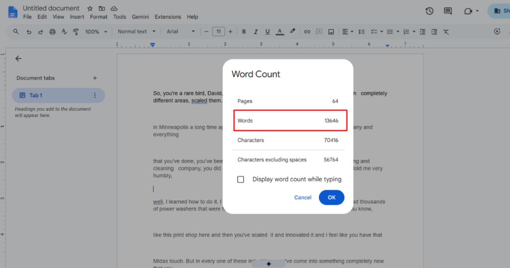Viewport: 510px width, 268px height.
Task: Open version history clock icon
Action: pos(429,11)
